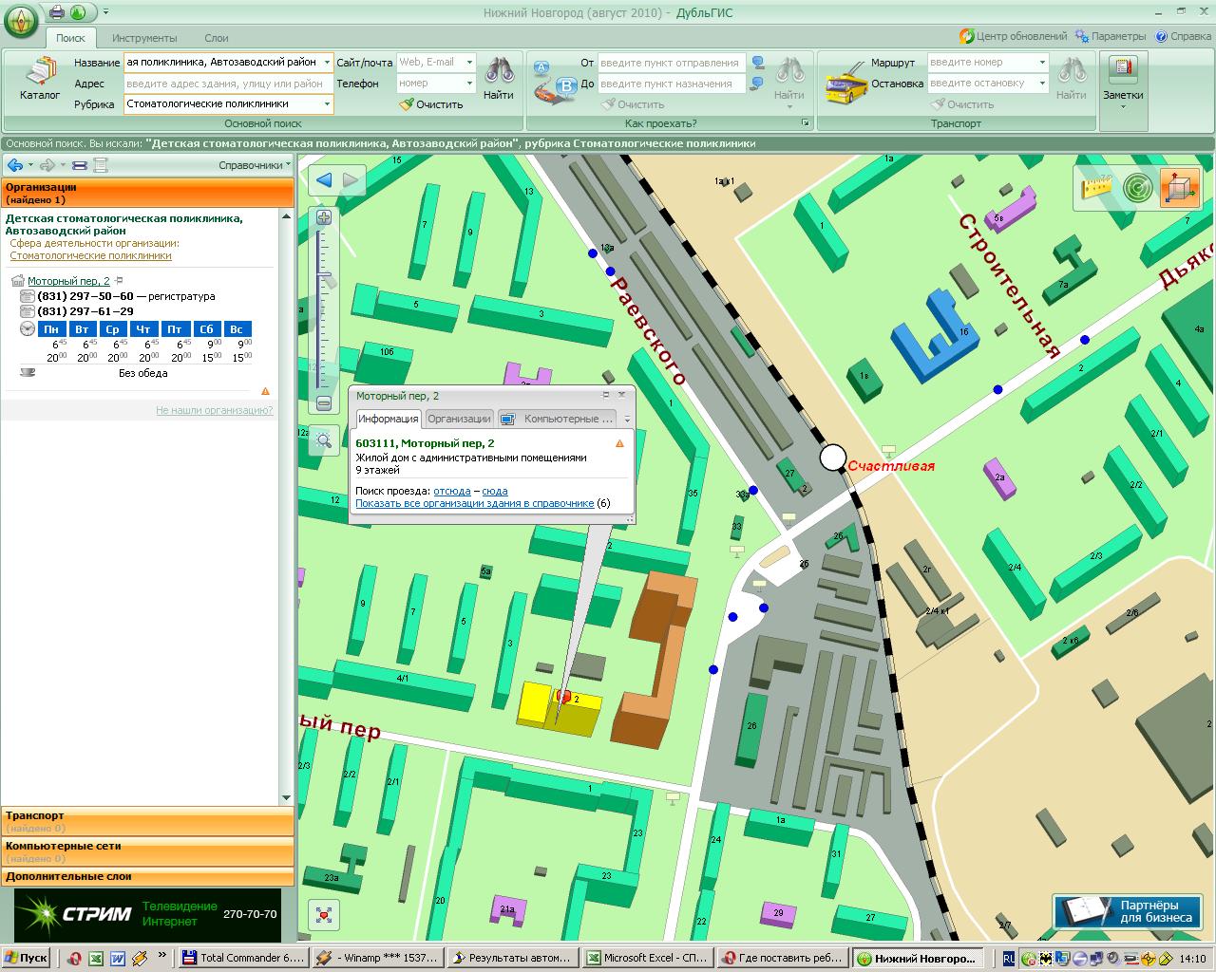Click 'Показать все организации здания' link

coord(474,503)
